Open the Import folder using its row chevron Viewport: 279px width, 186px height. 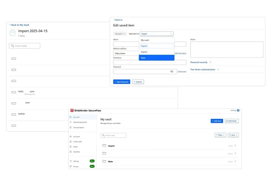235,146
